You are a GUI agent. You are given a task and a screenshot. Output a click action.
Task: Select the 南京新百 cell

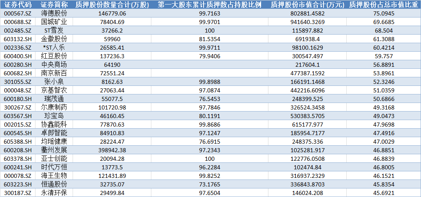(54, 73)
